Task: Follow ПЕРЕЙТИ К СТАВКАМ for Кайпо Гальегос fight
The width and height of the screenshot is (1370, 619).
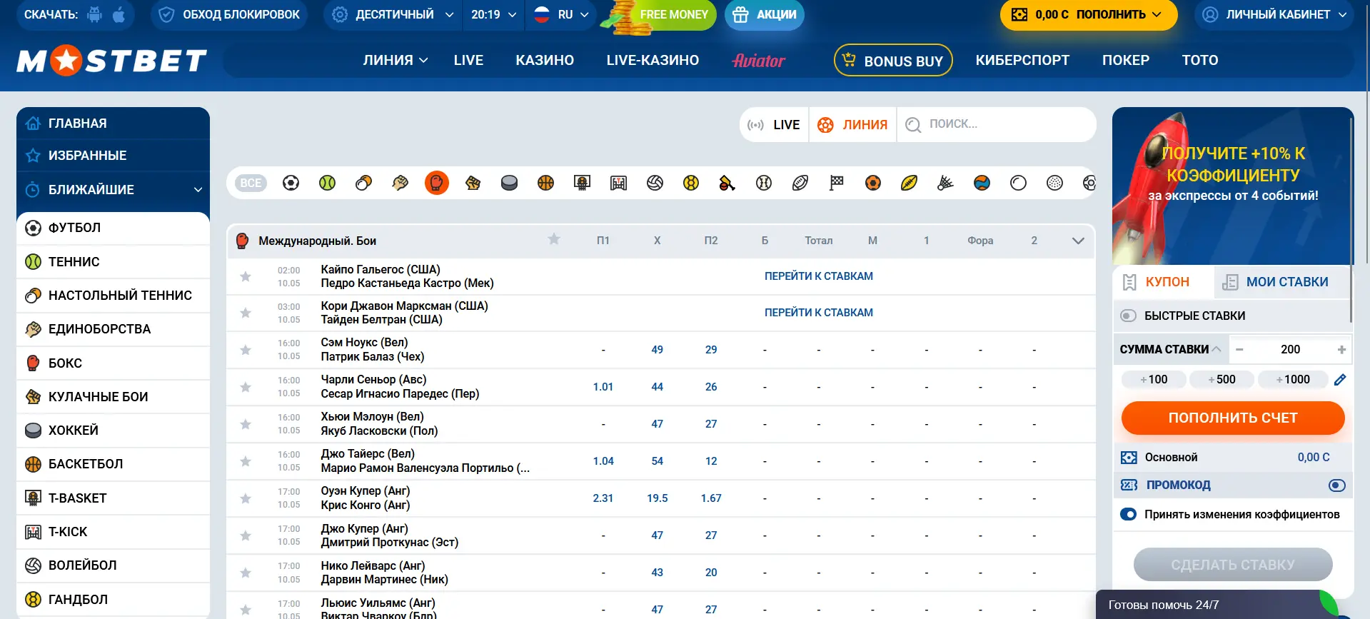Action: point(818,276)
